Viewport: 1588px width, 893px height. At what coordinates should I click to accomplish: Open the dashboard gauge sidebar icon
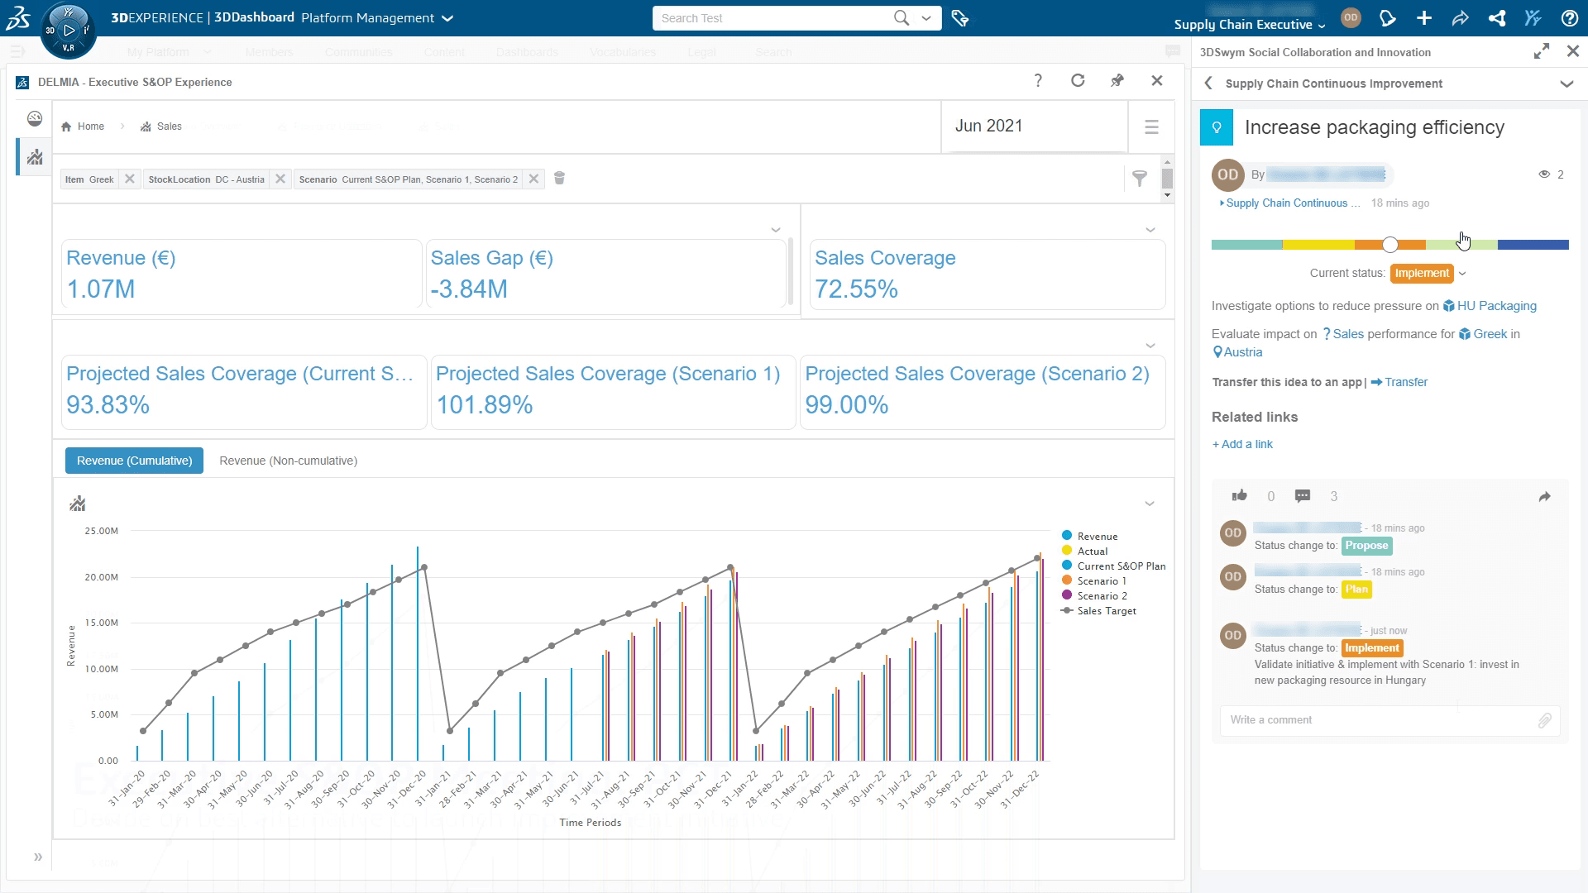click(35, 118)
